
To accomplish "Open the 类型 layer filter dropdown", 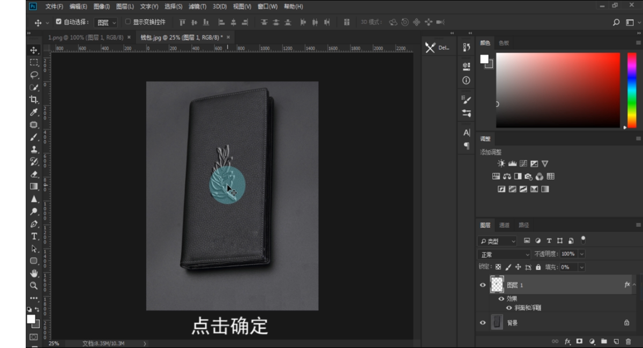I will pos(497,241).
